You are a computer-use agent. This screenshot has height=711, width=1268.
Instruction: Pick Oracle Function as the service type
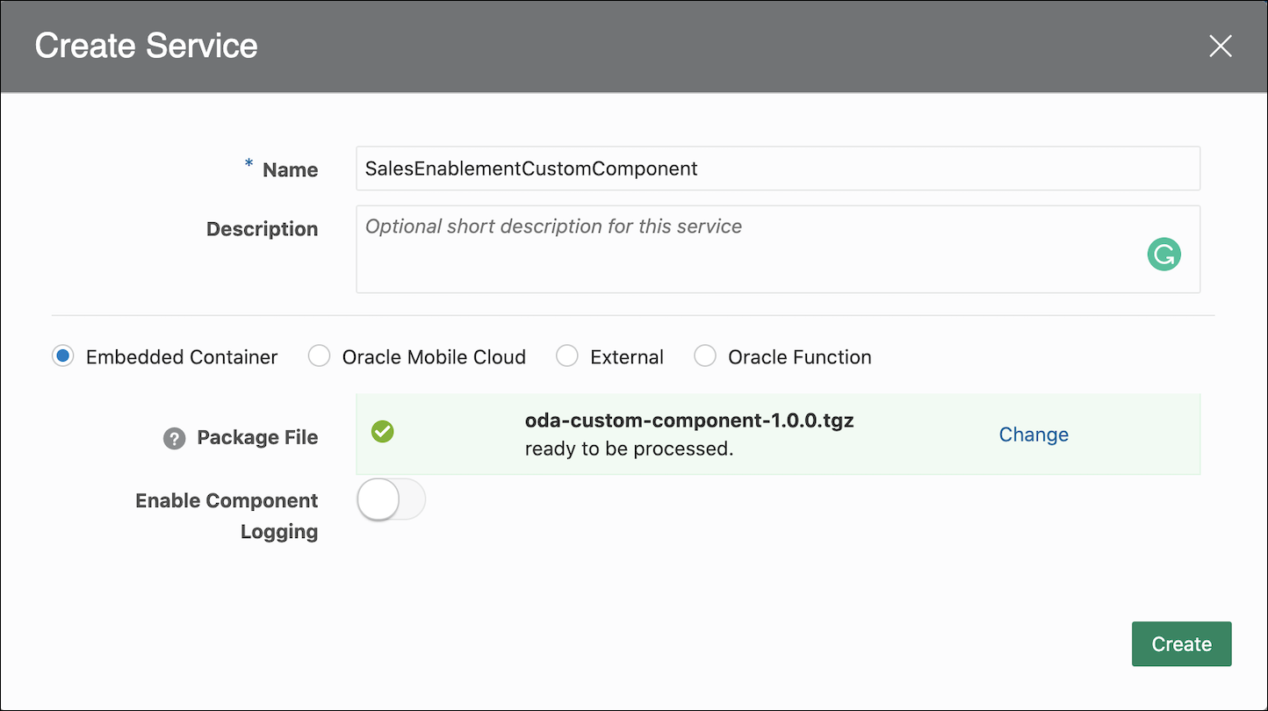pos(705,355)
